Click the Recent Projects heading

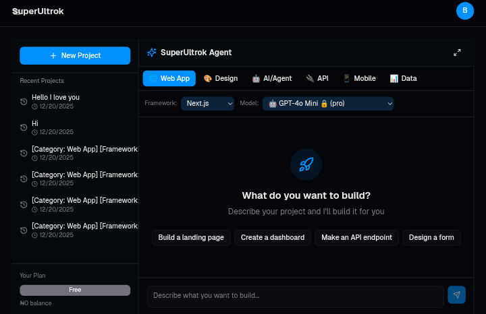coord(42,81)
